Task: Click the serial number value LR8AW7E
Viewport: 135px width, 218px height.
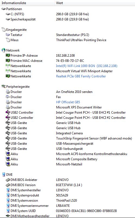Action: pyautogui.click(x=63, y=206)
